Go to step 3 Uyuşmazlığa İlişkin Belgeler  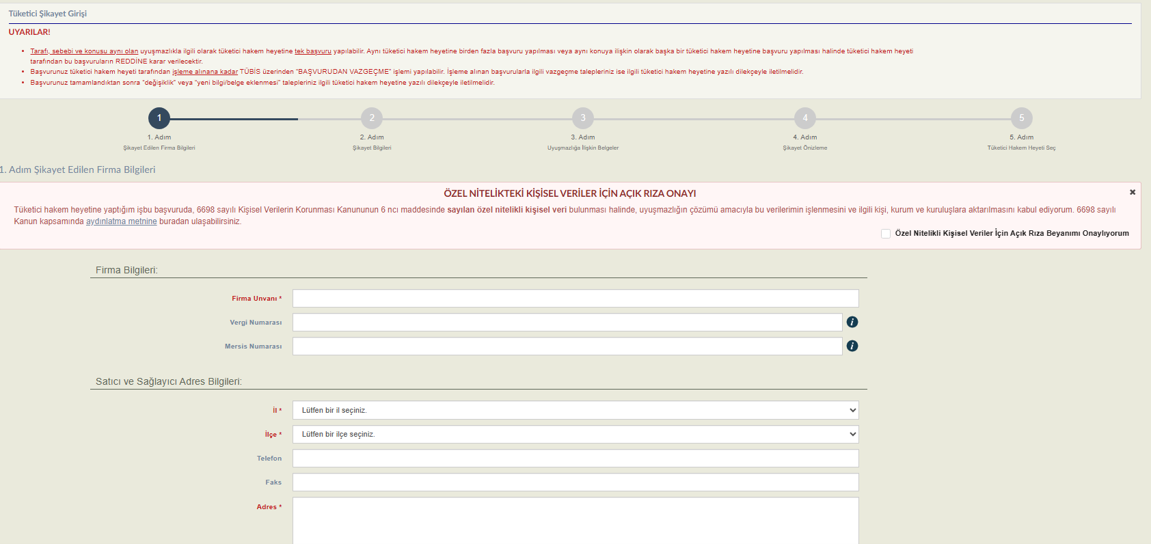[583, 118]
